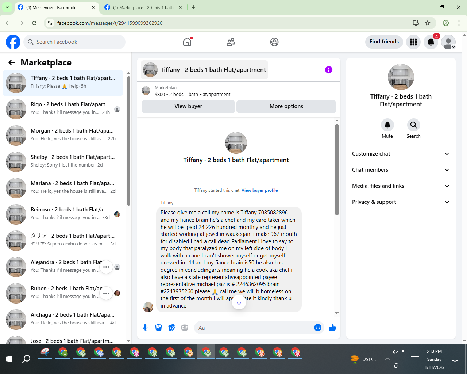This screenshot has height=374, width=467.
Task: Open Friends icon in top navigation
Action: click(x=231, y=42)
